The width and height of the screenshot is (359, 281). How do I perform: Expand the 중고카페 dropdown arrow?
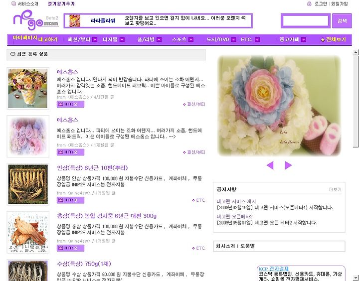point(304,39)
